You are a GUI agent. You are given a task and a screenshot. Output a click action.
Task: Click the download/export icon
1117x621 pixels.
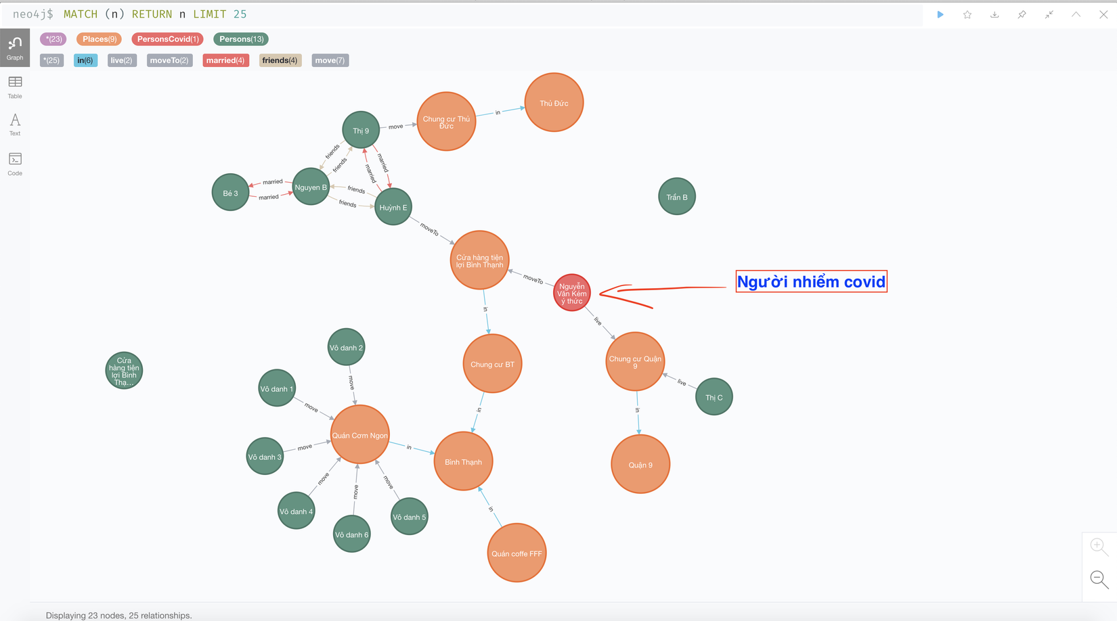(994, 14)
